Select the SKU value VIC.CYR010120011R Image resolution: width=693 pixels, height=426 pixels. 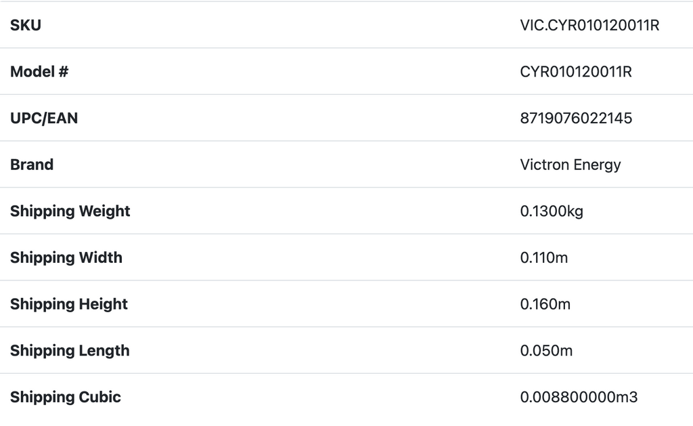pyautogui.click(x=589, y=25)
